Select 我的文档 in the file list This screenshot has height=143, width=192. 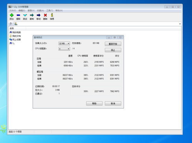[15, 36]
